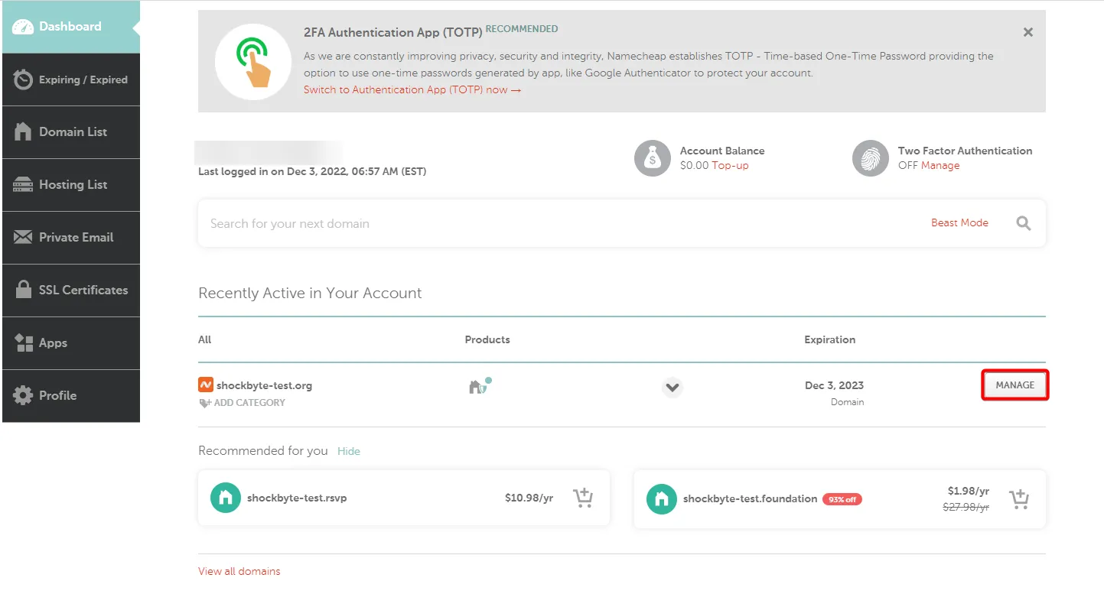
Task: Hide the Recommended for you section
Action: [x=349, y=451]
